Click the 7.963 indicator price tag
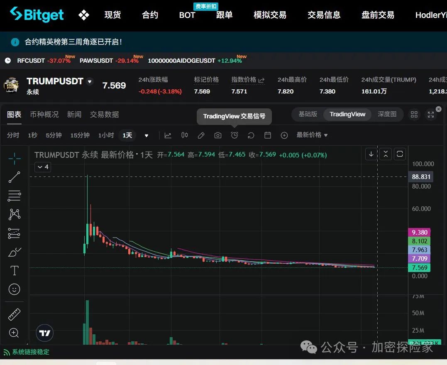The height and width of the screenshot is (365, 447). click(x=419, y=250)
